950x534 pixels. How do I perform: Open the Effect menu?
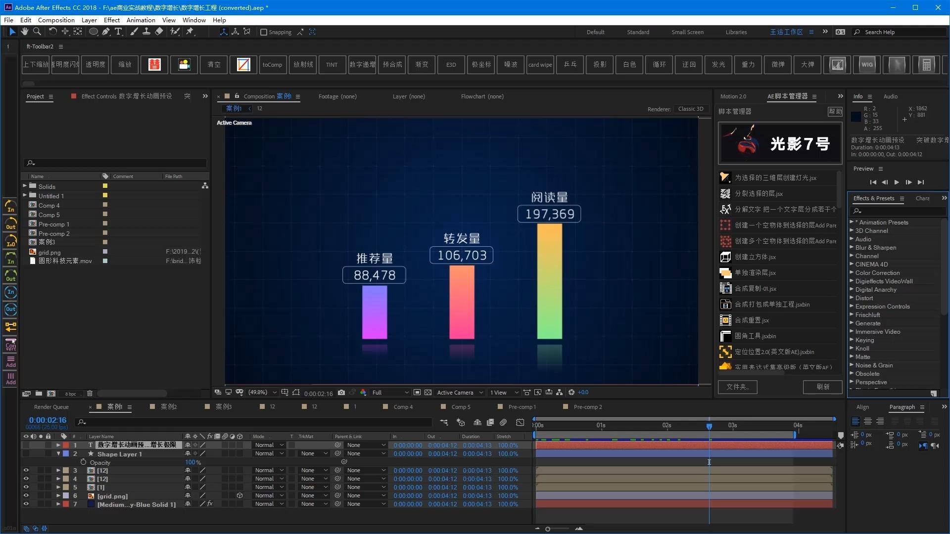112,20
